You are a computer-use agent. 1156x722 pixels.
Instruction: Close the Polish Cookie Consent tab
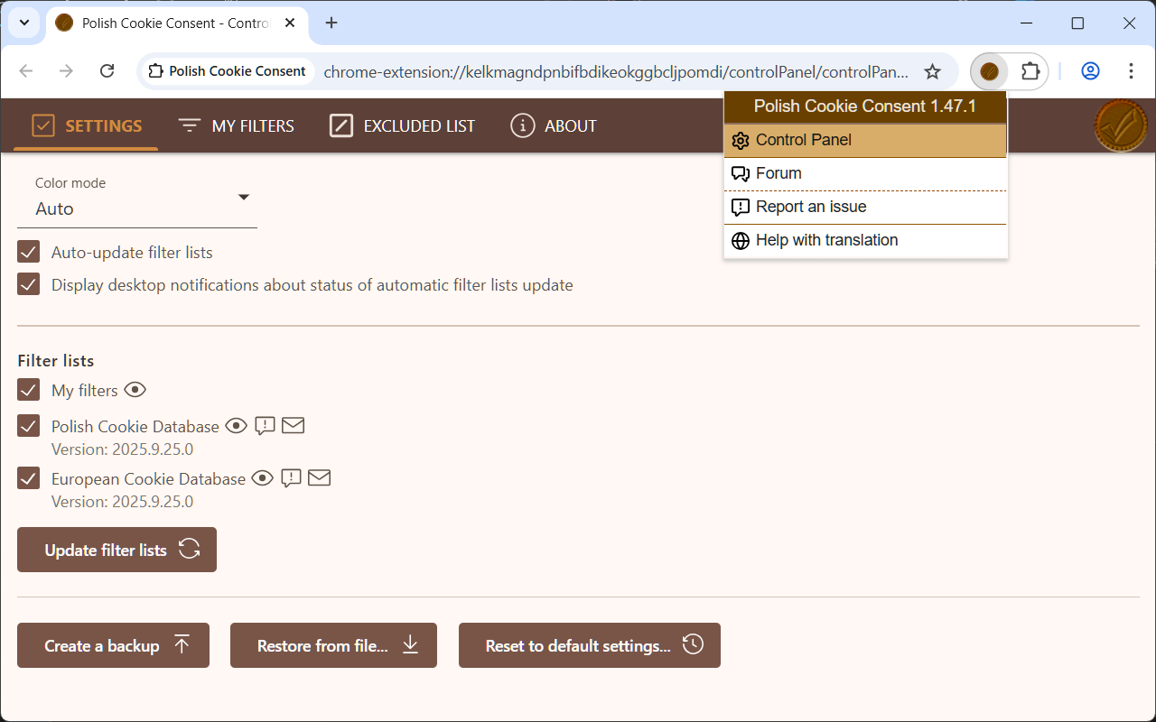pyautogui.click(x=290, y=23)
